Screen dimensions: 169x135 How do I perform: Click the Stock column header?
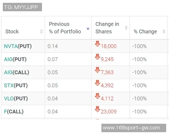pos(12,31)
